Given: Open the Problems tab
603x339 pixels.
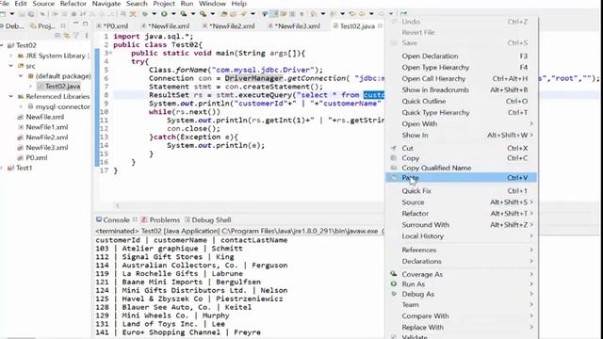Looking at the screenshot, I should (x=160, y=219).
